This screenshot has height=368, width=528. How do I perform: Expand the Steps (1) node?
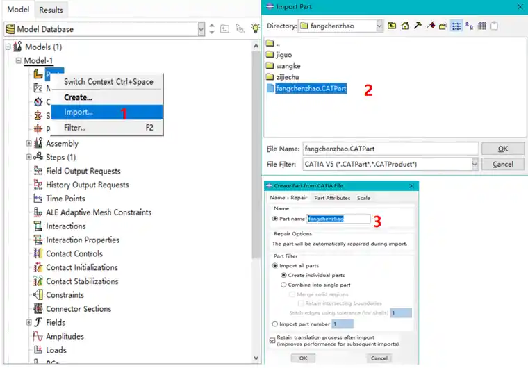[x=29, y=157]
